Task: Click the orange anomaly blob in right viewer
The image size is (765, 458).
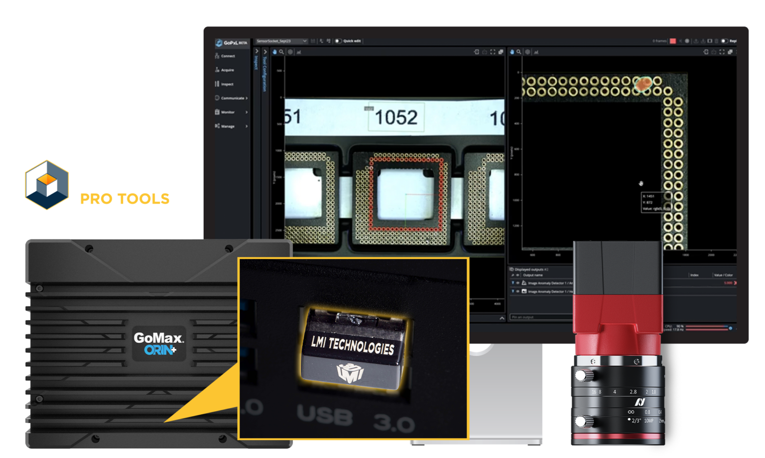Action: point(643,84)
